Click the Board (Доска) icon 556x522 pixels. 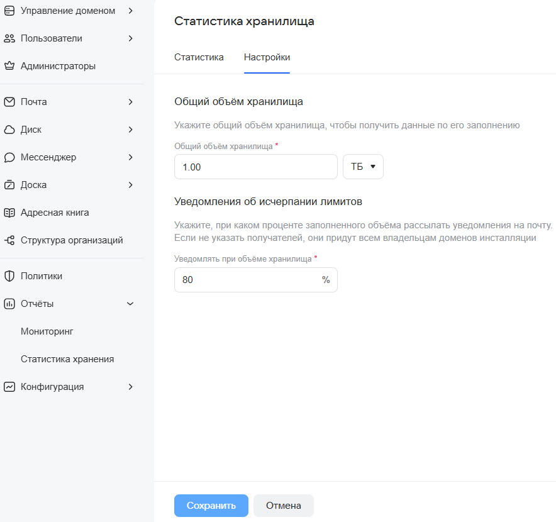point(9,185)
